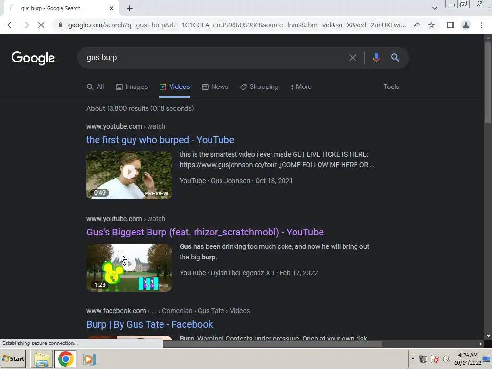
Task: Open 'the first guy who burped' link
Action: [160, 140]
